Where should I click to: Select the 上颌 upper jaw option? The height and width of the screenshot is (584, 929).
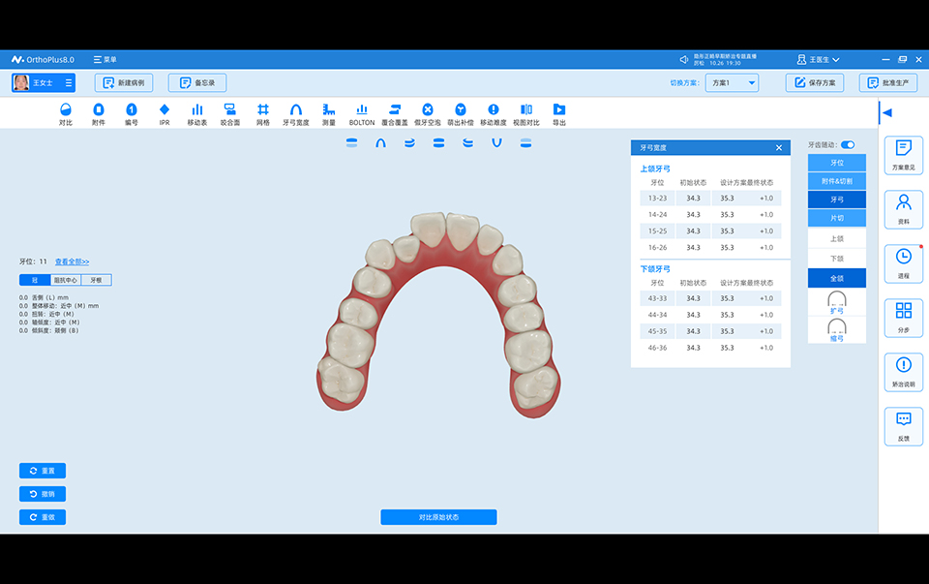(x=836, y=238)
